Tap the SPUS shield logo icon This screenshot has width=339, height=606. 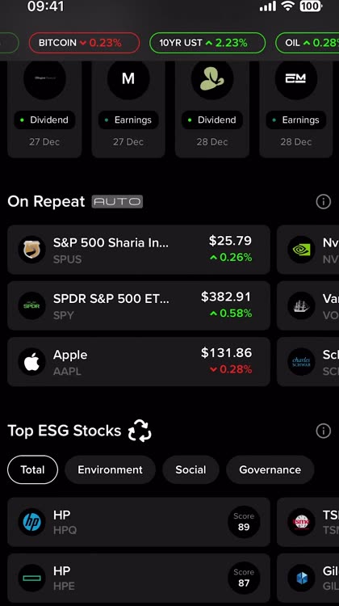coord(31,250)
